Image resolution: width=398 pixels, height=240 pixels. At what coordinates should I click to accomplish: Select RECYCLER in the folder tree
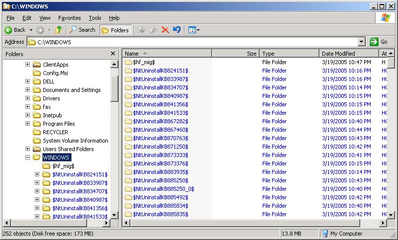[x=55, y=132]
